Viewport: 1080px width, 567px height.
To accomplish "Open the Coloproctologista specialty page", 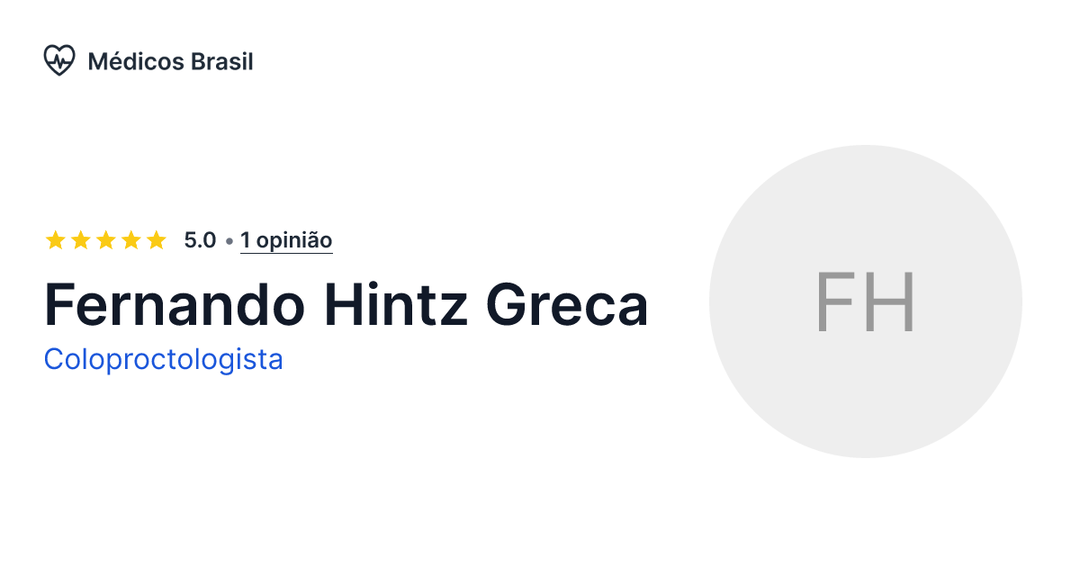I will point(164,359).
